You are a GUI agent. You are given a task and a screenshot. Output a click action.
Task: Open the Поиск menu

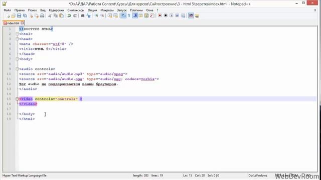tap(32, 10)
